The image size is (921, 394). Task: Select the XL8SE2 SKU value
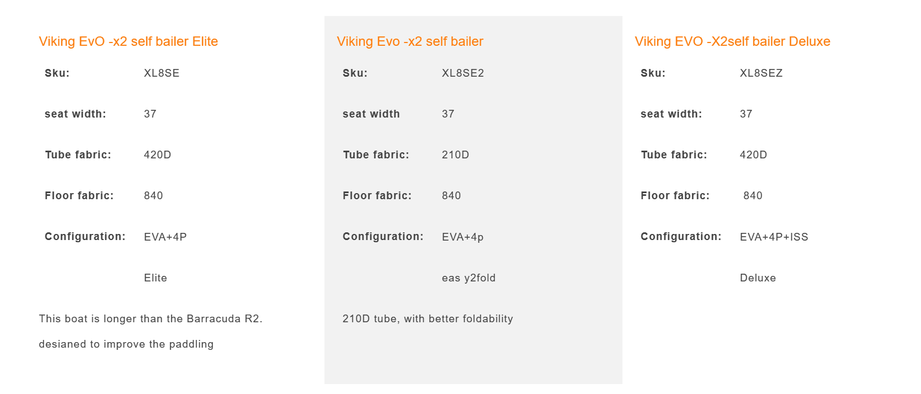click(x=462, y=73)
